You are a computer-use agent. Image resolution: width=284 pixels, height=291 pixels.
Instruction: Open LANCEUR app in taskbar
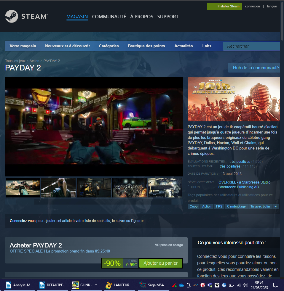[119, 285]
